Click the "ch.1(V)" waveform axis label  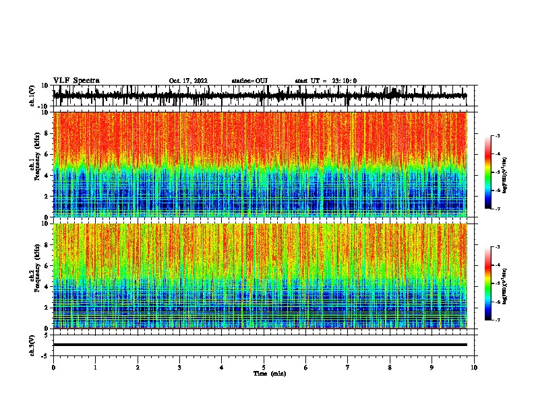[x=32, y=96]
